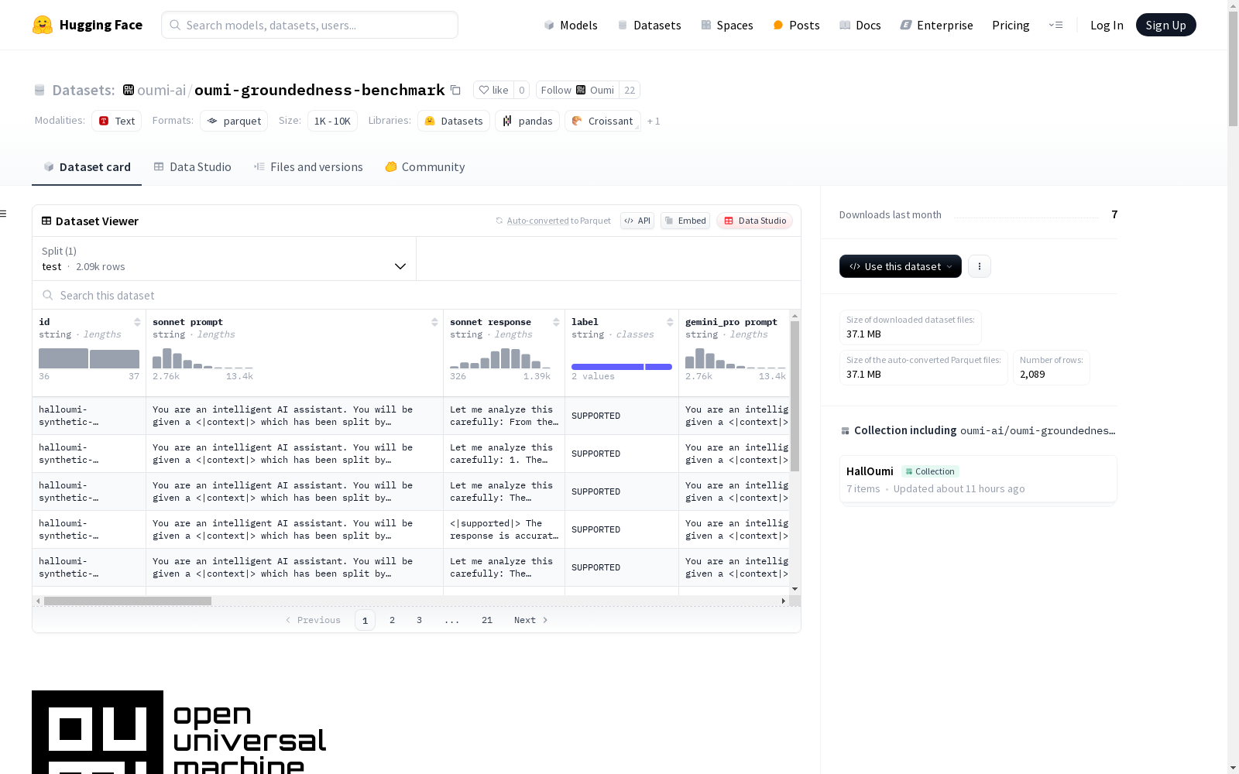Follow the Oumi organization
This screenshot has height=774, width=1239.
tap(578, 90)
